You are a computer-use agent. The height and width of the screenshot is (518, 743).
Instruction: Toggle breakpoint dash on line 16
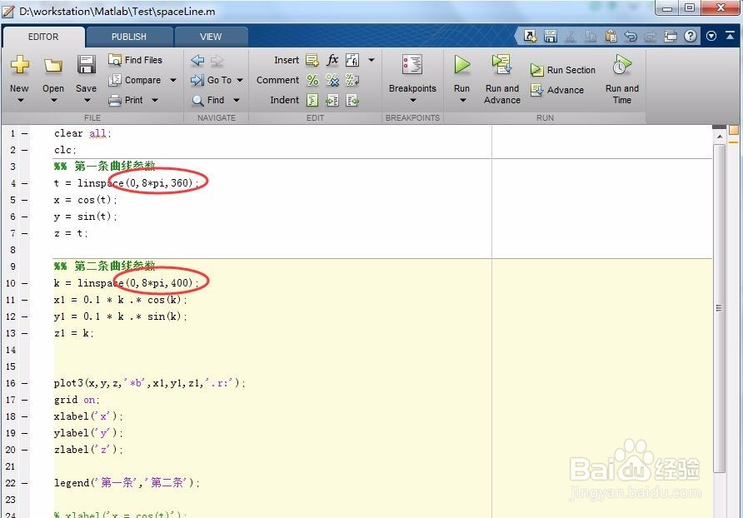point(25,383)
